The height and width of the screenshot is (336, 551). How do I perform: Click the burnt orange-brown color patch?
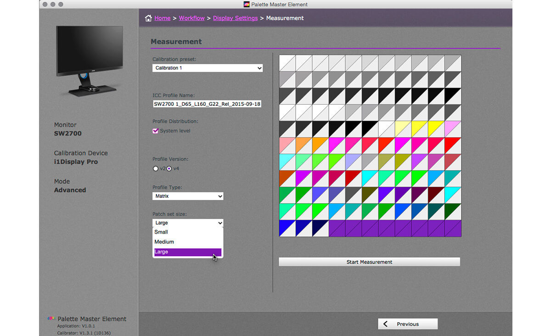click(x=287, y=179)
